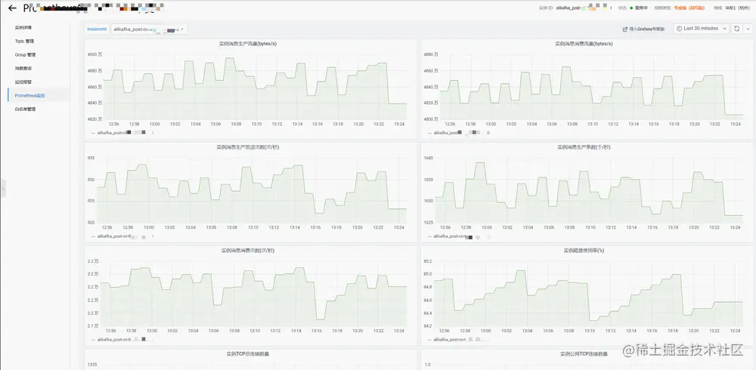This screenshot has height=370, width=756.
Task: Go back using the left arrow icon
Action: 13,8
